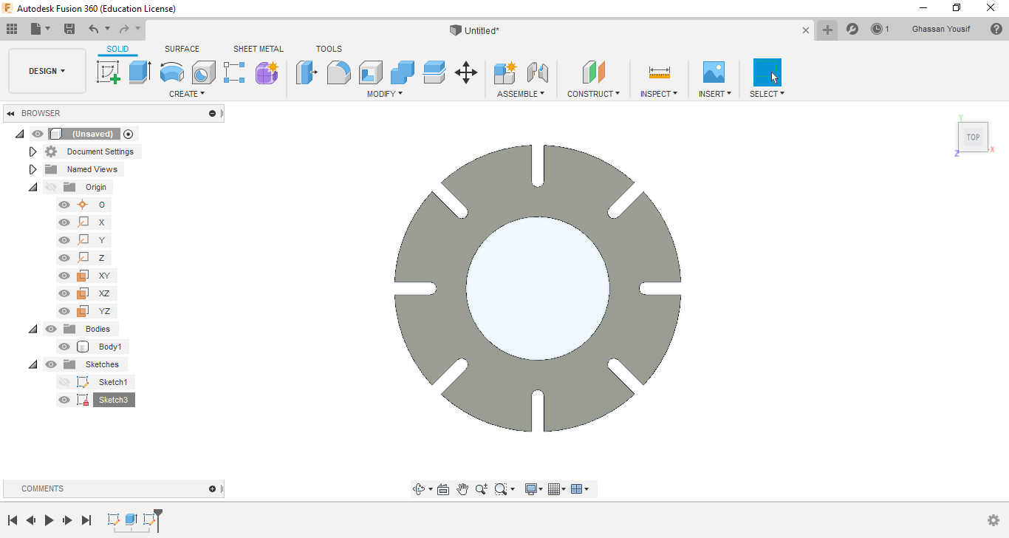
Task: Switch to the SOLID tab
Action: [x=117, y=49]
